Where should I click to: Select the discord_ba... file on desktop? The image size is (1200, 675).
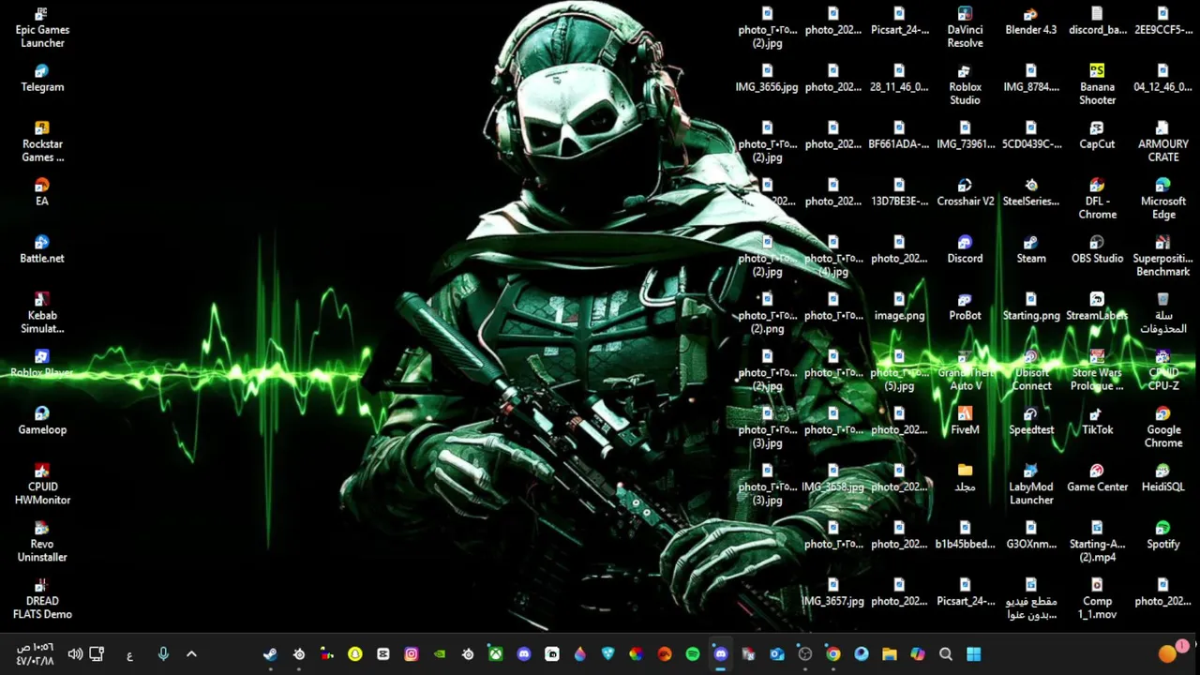1097,22
